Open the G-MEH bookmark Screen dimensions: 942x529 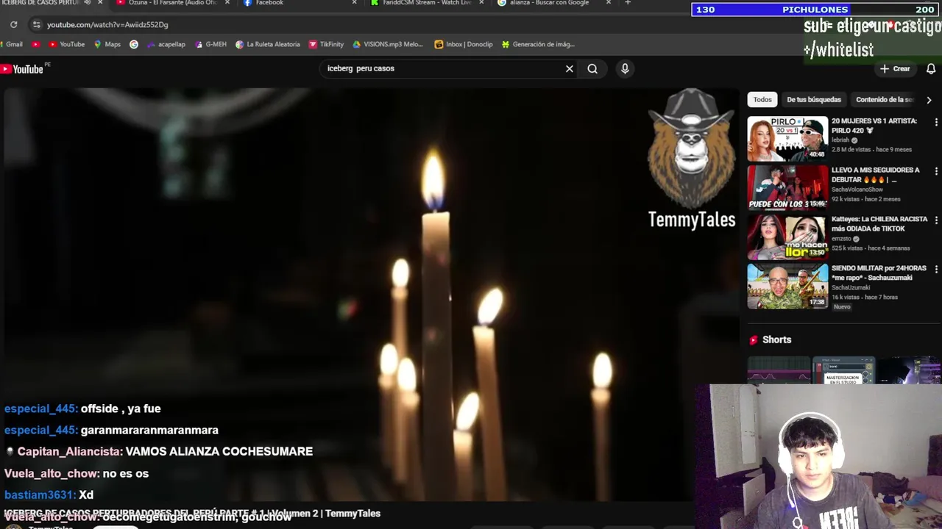tap(211, 44)
